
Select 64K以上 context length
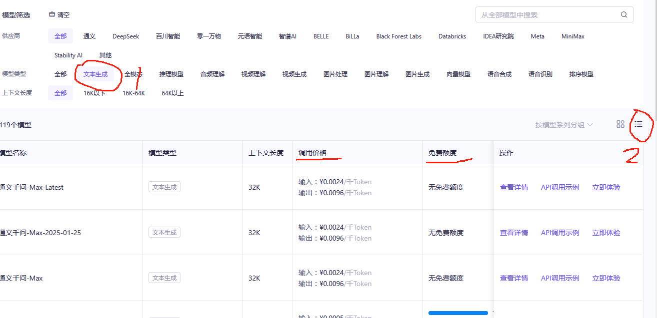point(172,93)
